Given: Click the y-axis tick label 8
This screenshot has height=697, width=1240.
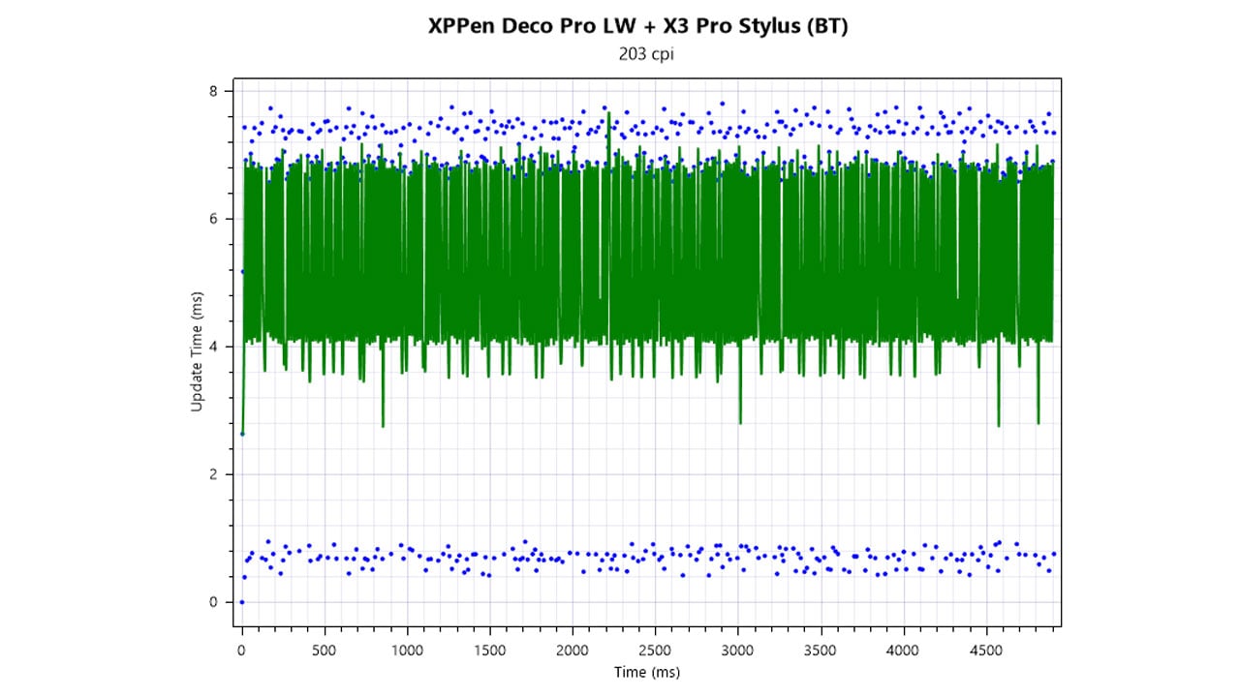Looking at the screenshot, I should click(x=214, y=91).
